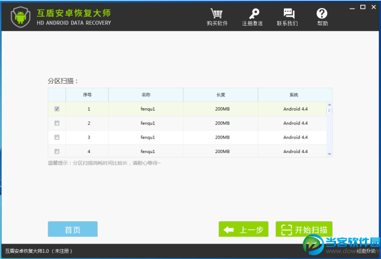
Task: Click Android 4.4 in row 4
Action: tap(295, 151)
